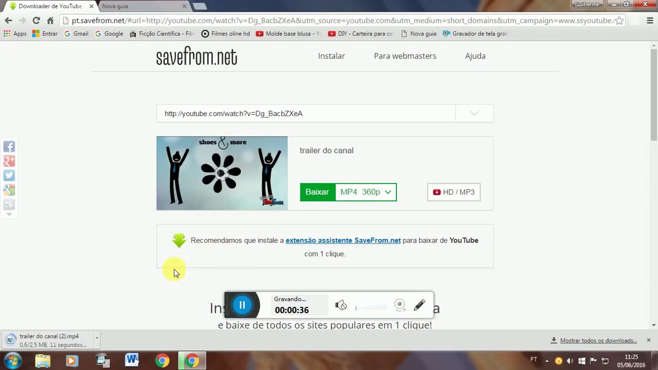Open the system volume tray icon
Image resolution: width=658 pixels, height=370 pixels.
570,361
